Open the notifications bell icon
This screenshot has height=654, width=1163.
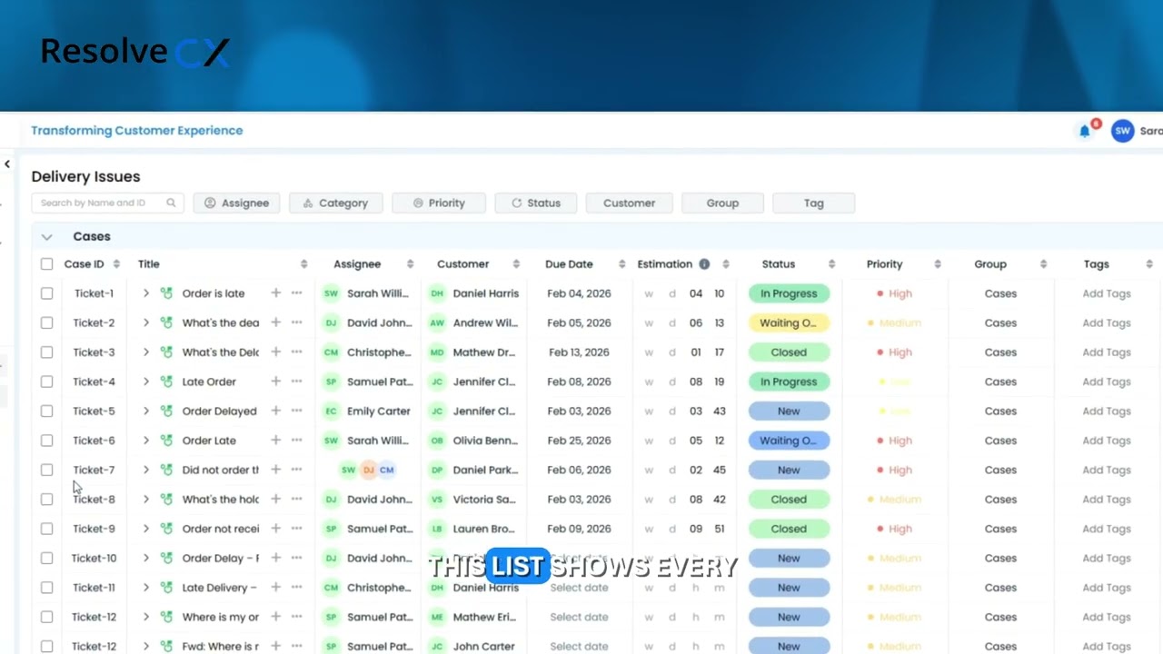point(1084,131)
